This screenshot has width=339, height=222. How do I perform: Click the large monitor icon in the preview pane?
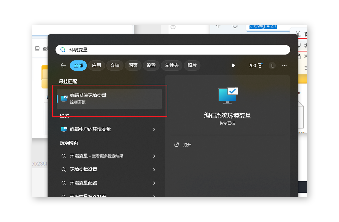click(x=227, y=95)
